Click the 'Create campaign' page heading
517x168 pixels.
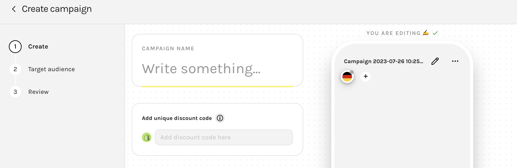57,9
